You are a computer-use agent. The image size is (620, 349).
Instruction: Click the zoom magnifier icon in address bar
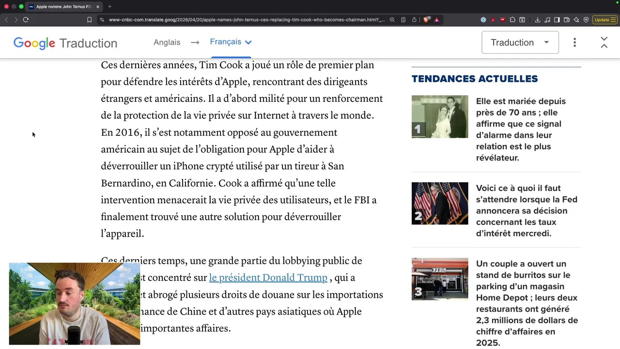[x=392, y=20]
